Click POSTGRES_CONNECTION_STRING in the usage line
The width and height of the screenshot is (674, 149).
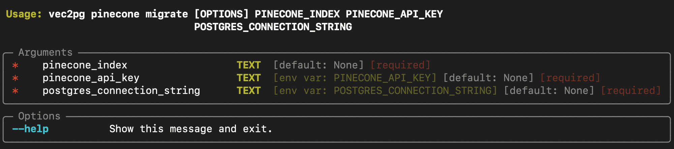point(273,27)
